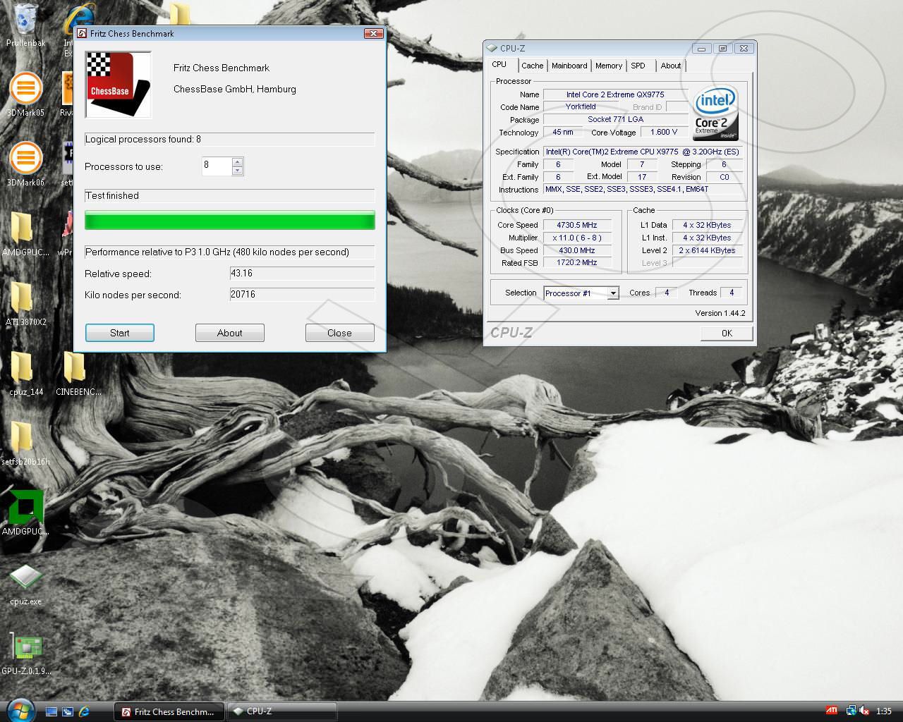The height and width of the screenshot is (722, 903).
Task: Click the Intel Core 2 Extreme logo
Action: coord(715,113)
